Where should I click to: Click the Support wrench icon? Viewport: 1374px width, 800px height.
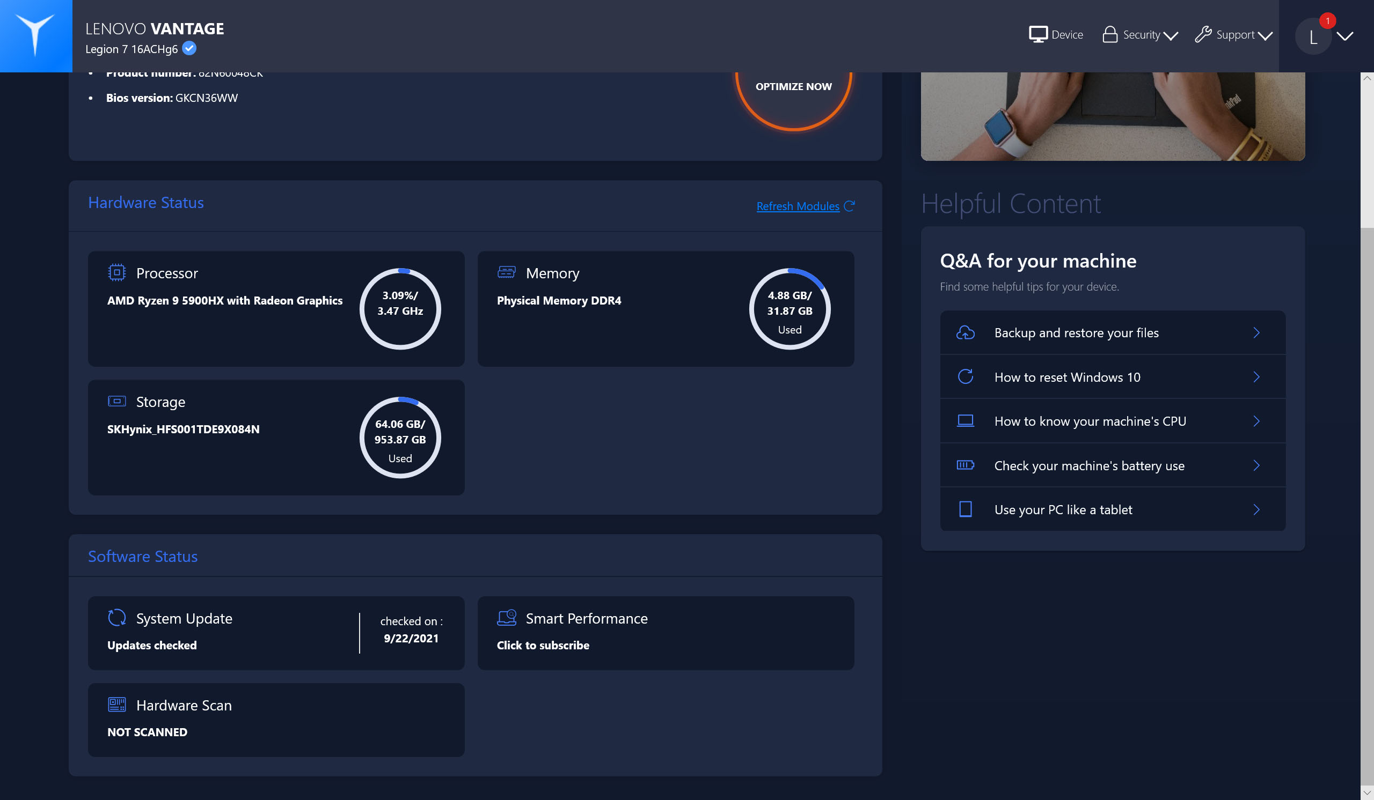click(1203, 34)
